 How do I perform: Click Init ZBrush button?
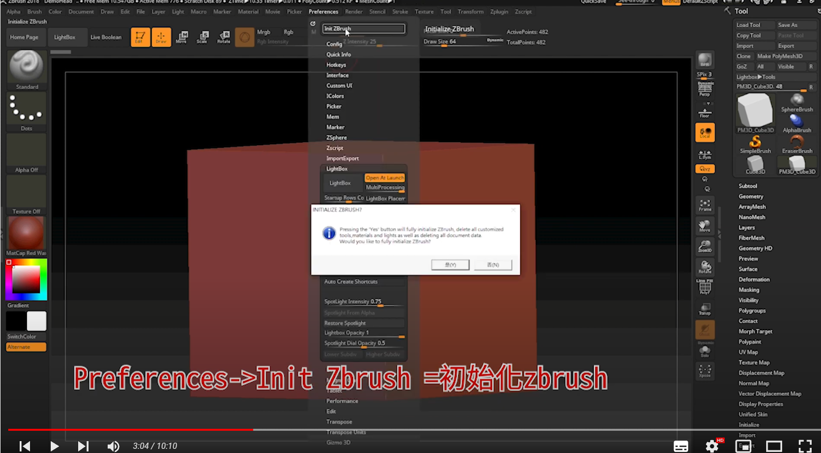coord(363,29)
